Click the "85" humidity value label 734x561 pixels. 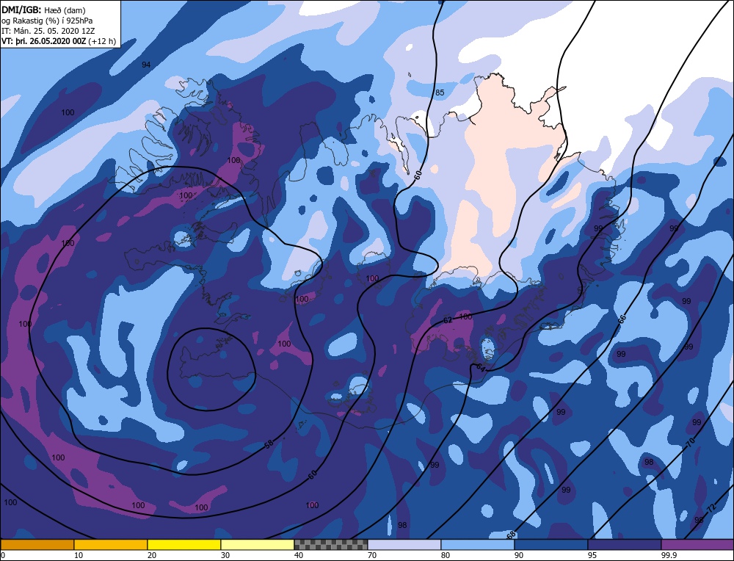point(440,93)
